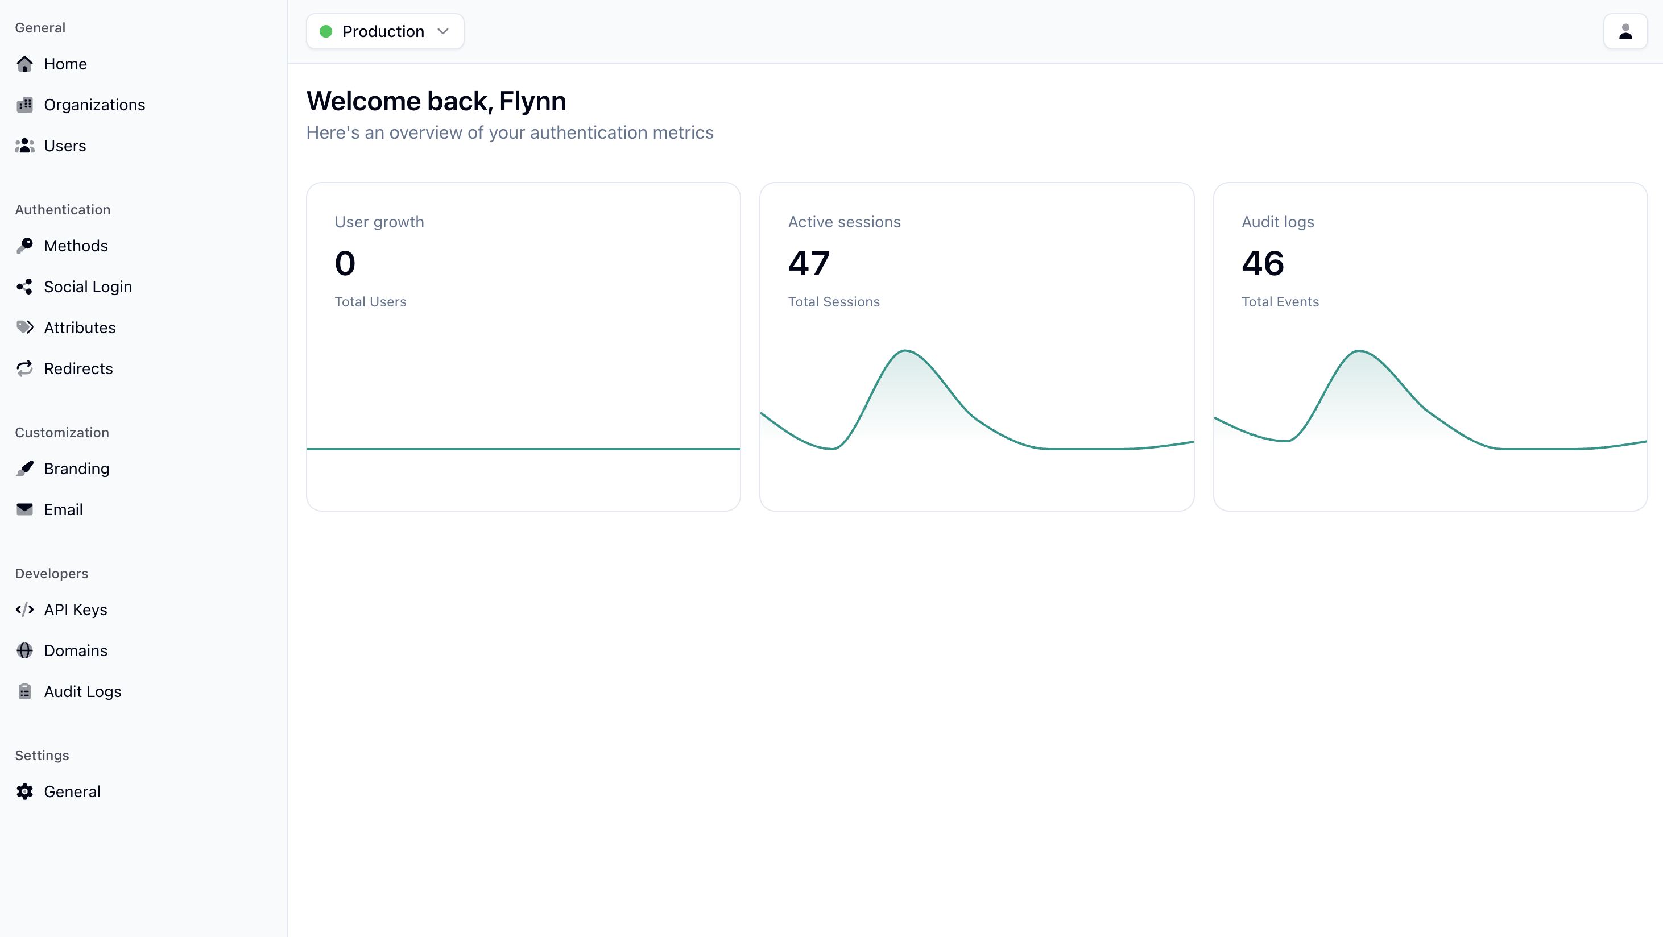Click the API Keys code icon
The width and height of the screenshot is (1663, 937).
24,610
